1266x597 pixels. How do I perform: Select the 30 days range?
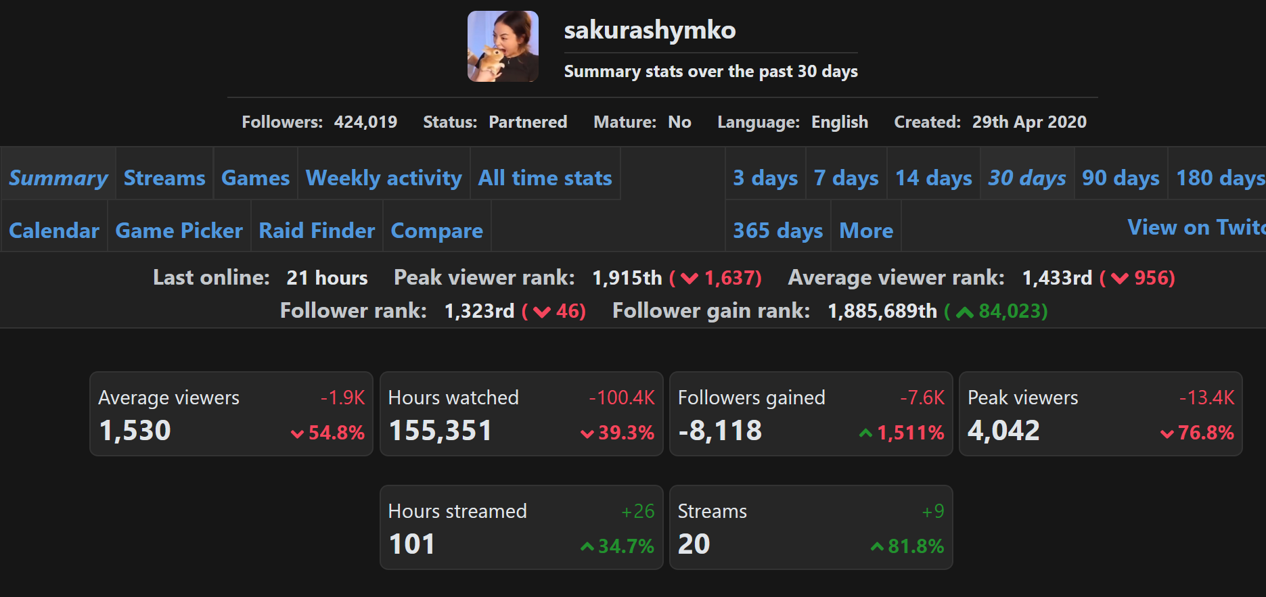tap(1027, 178)
